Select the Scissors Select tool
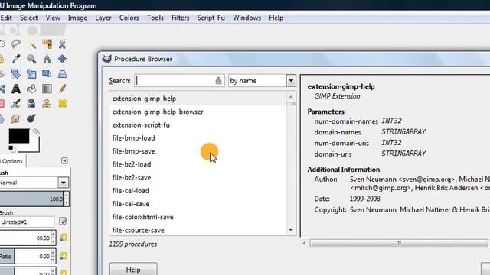Viewport: 490px width, 275px height. point(62,44)
